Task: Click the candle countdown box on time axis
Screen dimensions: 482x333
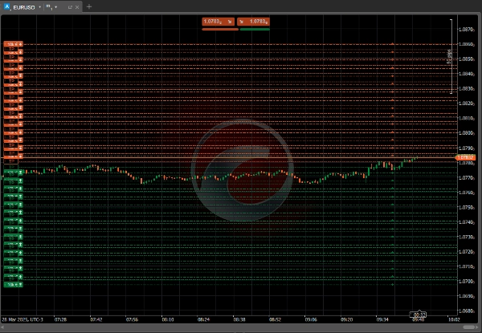Action: tap(418, 315)
